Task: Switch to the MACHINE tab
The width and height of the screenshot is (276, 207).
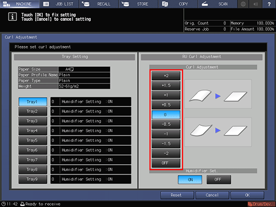Action: 20,4
